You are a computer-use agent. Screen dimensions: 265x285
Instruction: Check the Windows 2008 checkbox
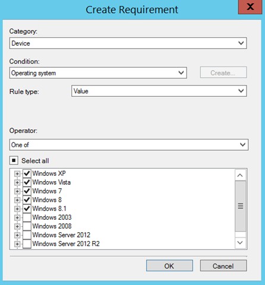(x=27, y=226)
